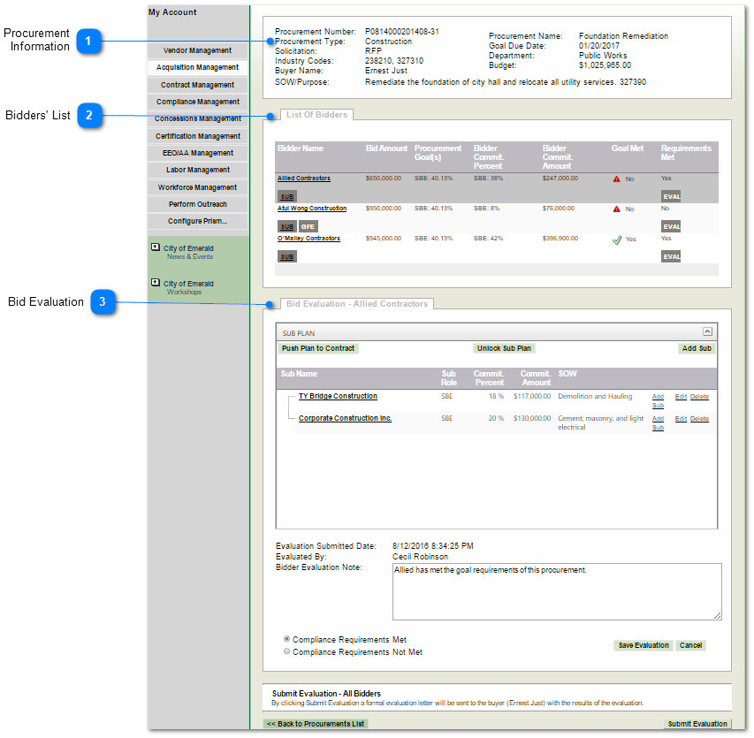Open Contract Management menu item

click(197, 85)
